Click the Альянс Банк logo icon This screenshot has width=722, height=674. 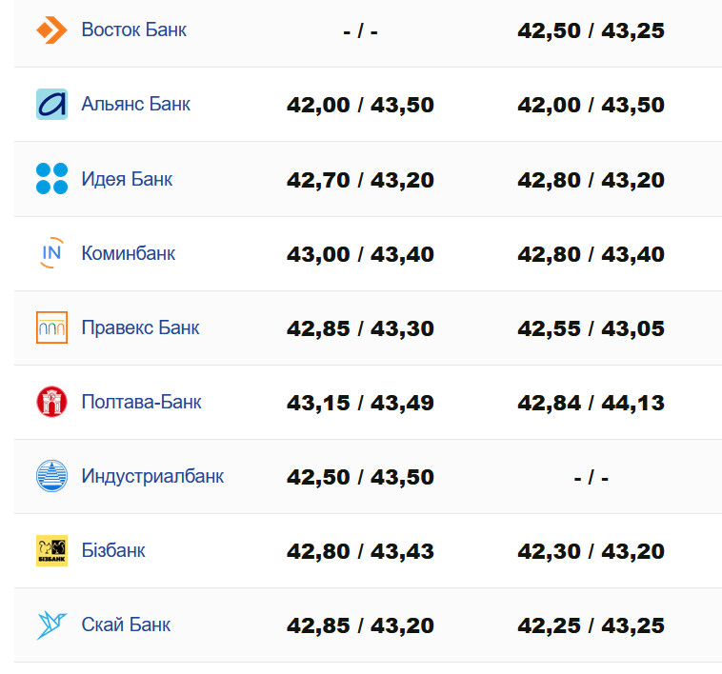pos(51,104)
